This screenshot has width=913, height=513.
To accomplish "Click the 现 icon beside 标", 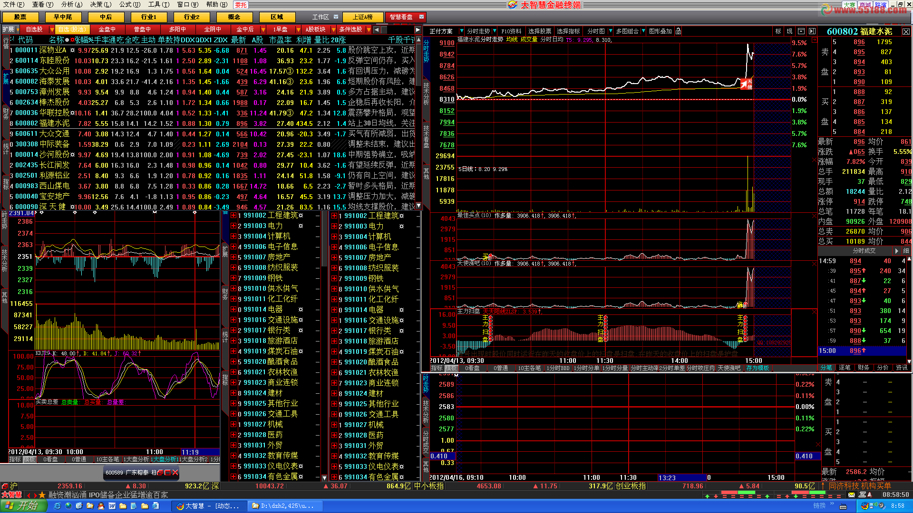I will 789,31.
